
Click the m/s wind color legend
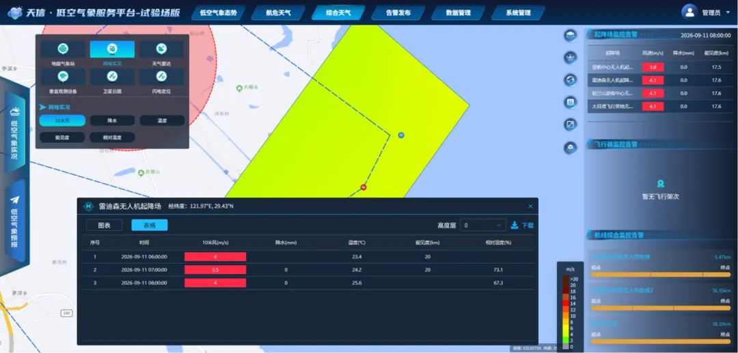pos(570,307)
